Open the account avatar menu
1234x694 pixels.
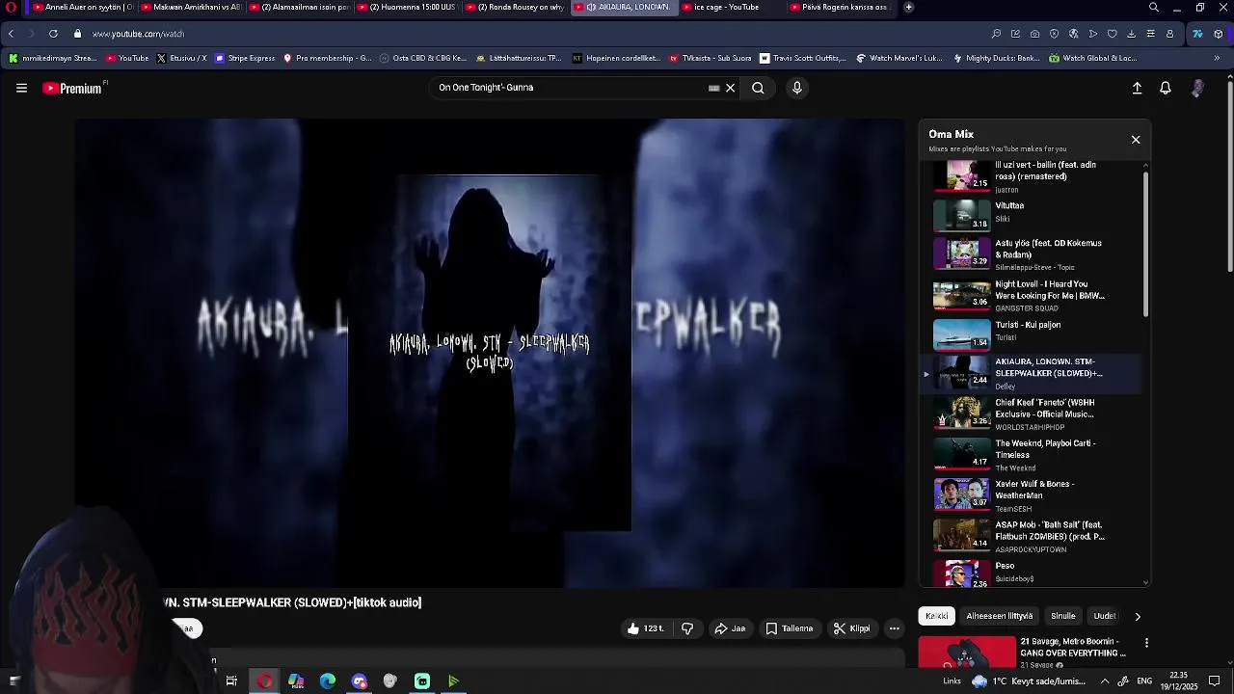click(1197, 88)
